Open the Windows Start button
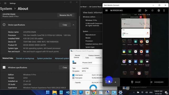 pos(48,92)
